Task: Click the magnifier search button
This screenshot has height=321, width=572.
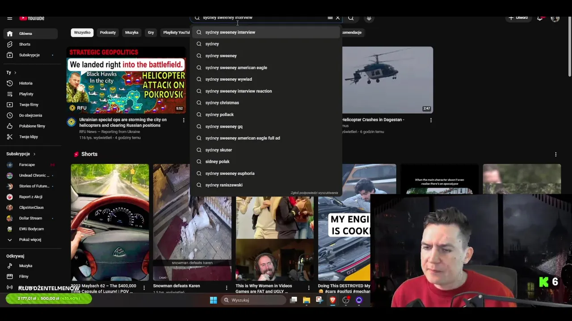Action: coord(351,18)
